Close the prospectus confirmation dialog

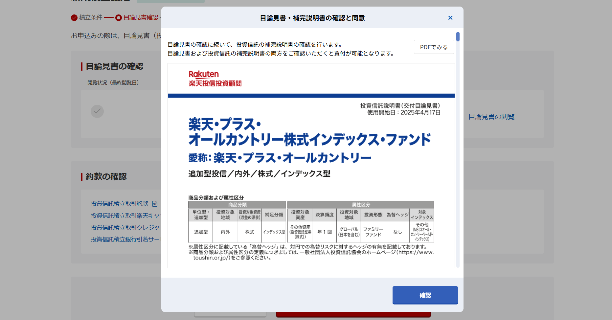(x=450, y=18)
